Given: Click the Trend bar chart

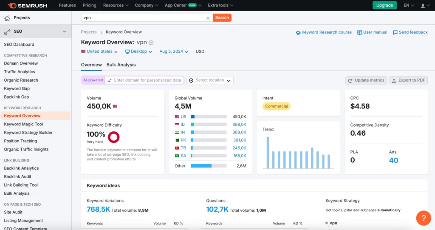Looking at the screenshot, I should [x=298, y=153].
